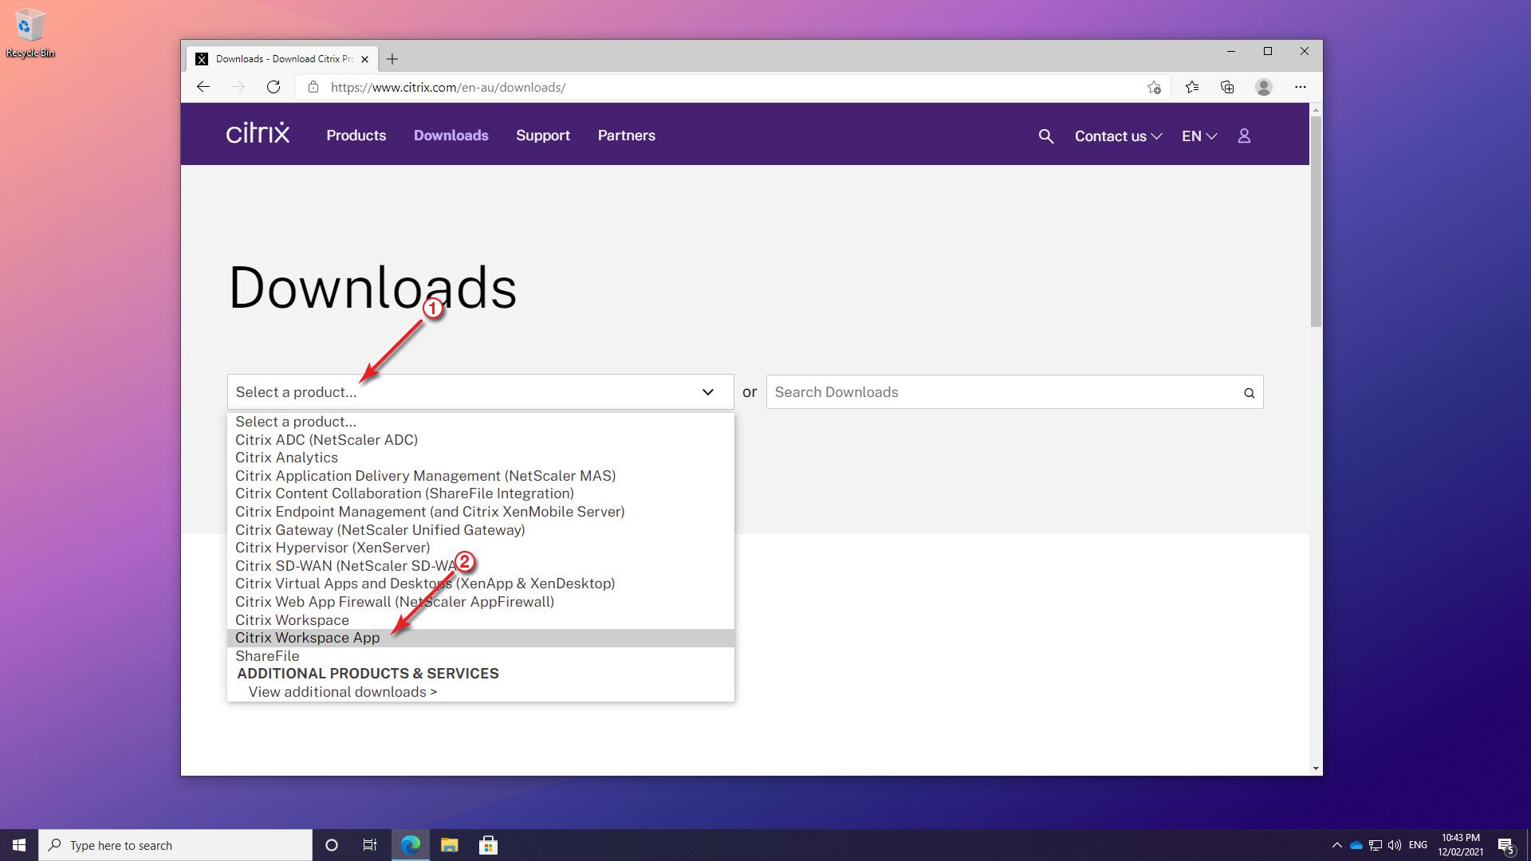Refresh the page with the reload button

coord(274,87)
